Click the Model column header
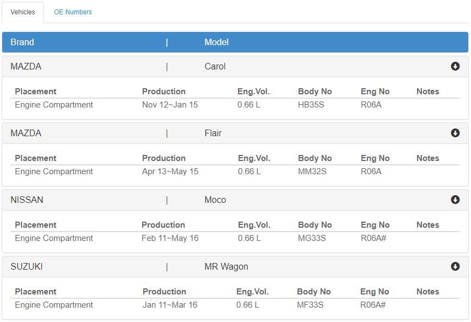This screenshot has height=322, width=471. [216, 42]
